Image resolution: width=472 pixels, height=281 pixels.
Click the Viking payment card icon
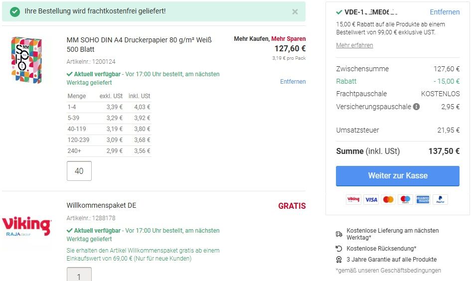pos(353,199)
